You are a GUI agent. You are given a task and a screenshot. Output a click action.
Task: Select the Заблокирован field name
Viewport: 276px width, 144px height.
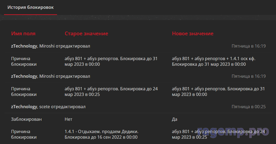click(x=26, y=119)
